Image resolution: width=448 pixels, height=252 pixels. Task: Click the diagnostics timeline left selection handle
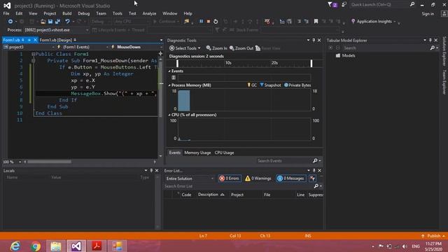(177, 63)
